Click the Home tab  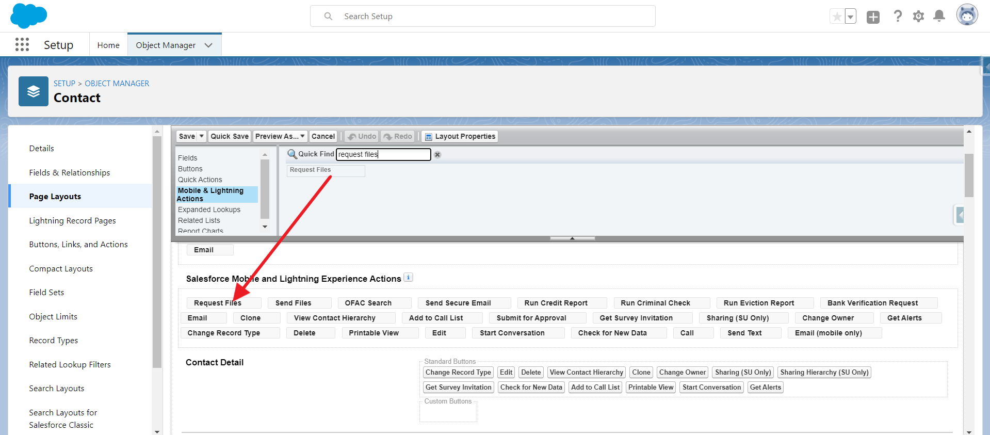108,45
